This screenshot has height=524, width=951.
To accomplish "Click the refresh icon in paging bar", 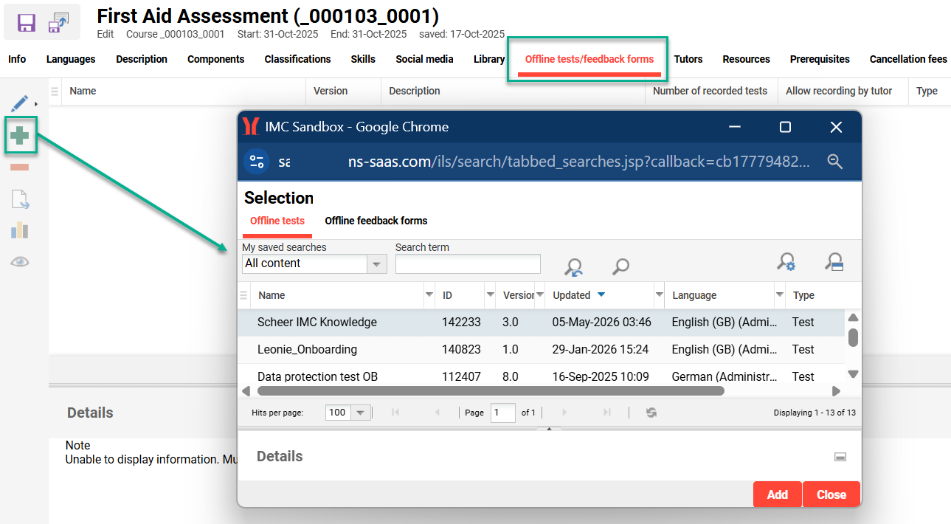I will (651, 413).
